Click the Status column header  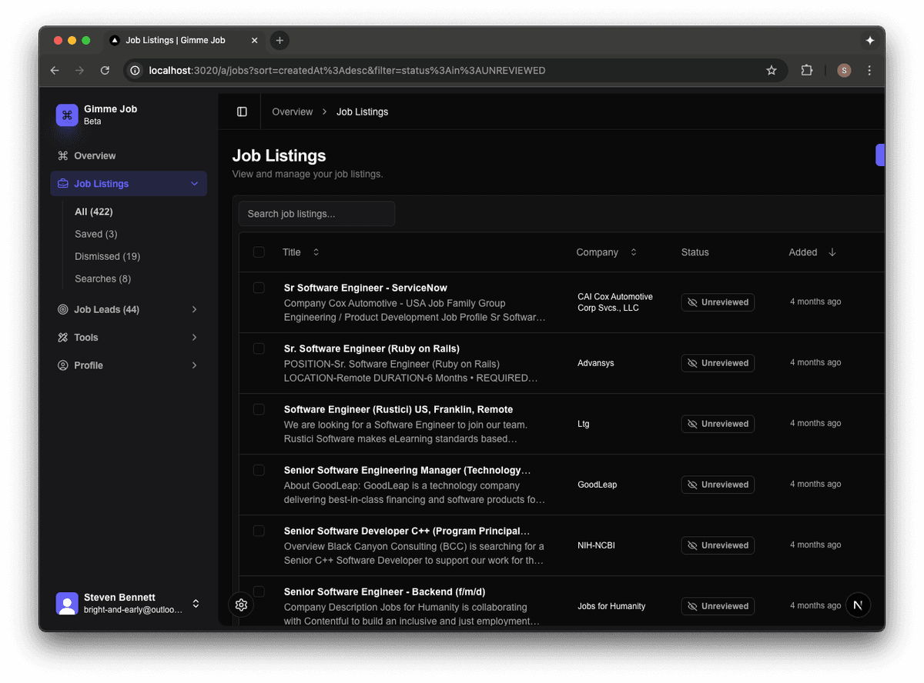coord(695,252)
